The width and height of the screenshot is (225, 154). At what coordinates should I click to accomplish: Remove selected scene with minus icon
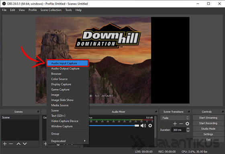(x=11, y=144)
